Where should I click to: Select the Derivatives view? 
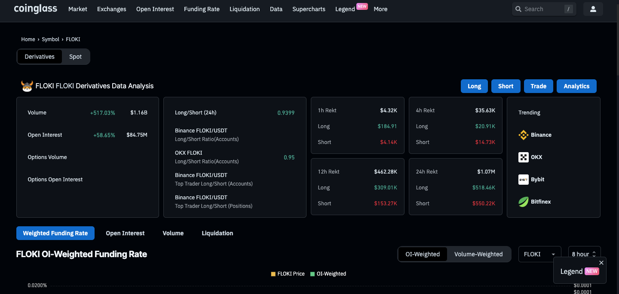coord(40,57)
